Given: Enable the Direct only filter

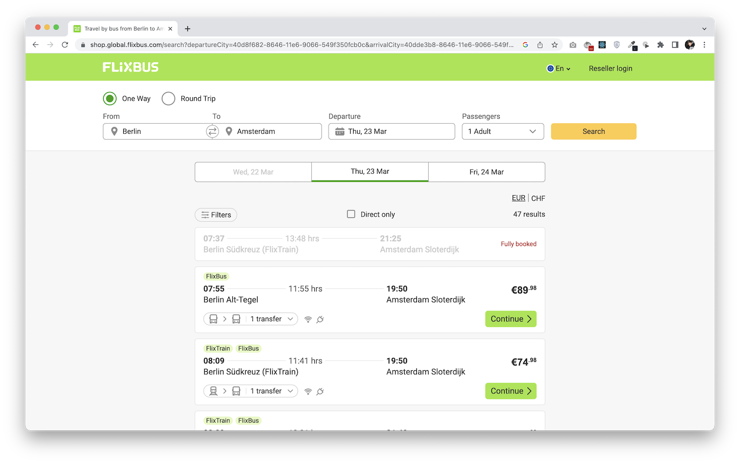Looking at the screenshot, I should pos(351,214).
